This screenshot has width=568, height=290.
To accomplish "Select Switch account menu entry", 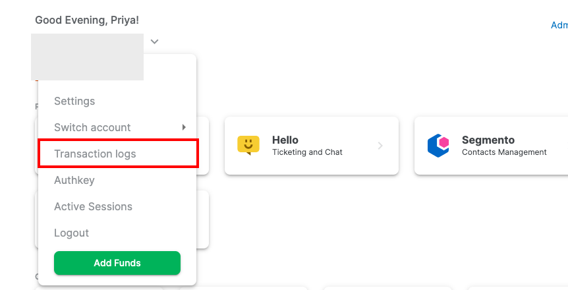I will 92,128.
